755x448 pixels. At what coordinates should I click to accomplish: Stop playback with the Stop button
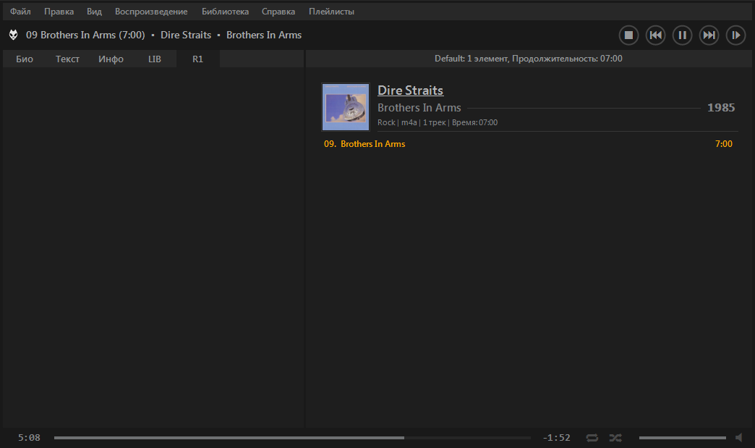click(x=628, y=35)
